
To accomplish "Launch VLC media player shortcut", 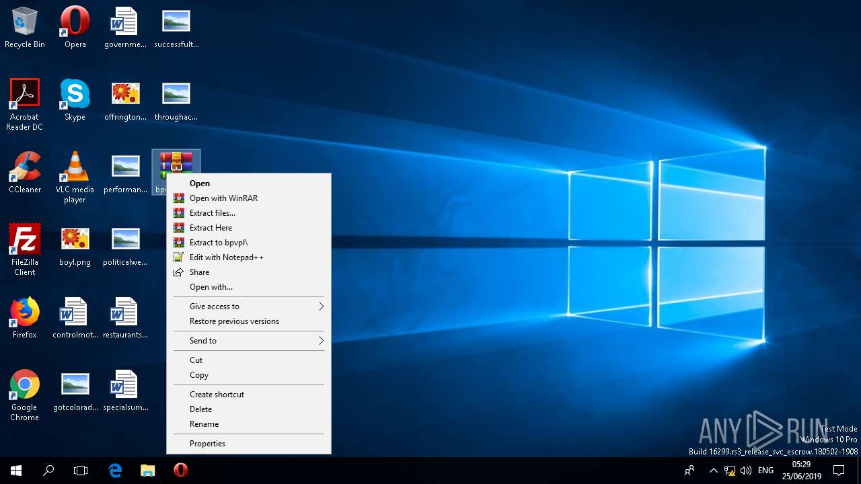I will pos(75,177).
